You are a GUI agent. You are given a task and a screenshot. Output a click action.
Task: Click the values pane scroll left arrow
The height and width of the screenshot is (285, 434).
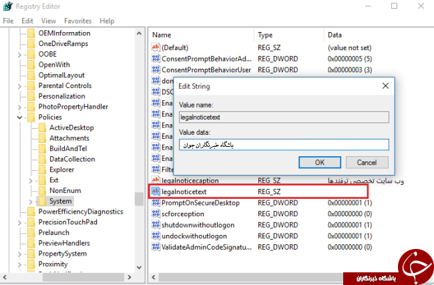tap(154, 277)
